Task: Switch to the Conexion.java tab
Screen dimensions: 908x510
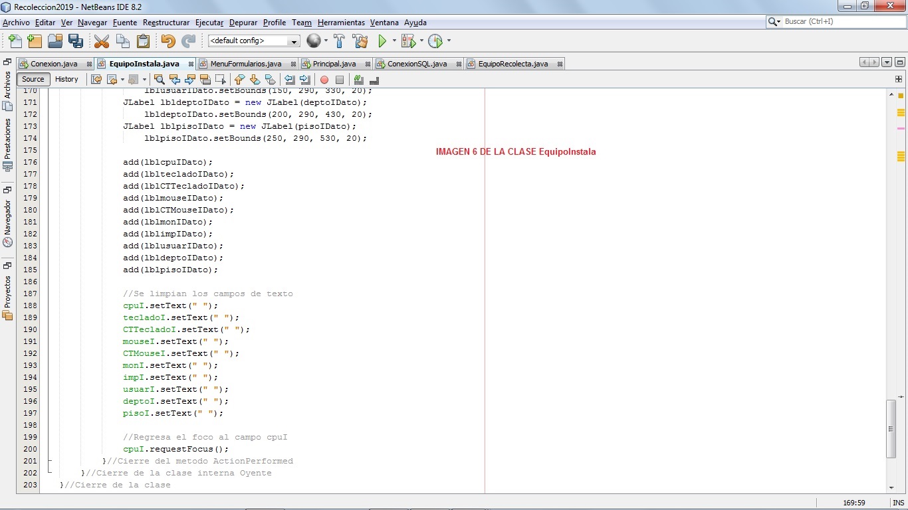Action: click(x=54, y=64)
